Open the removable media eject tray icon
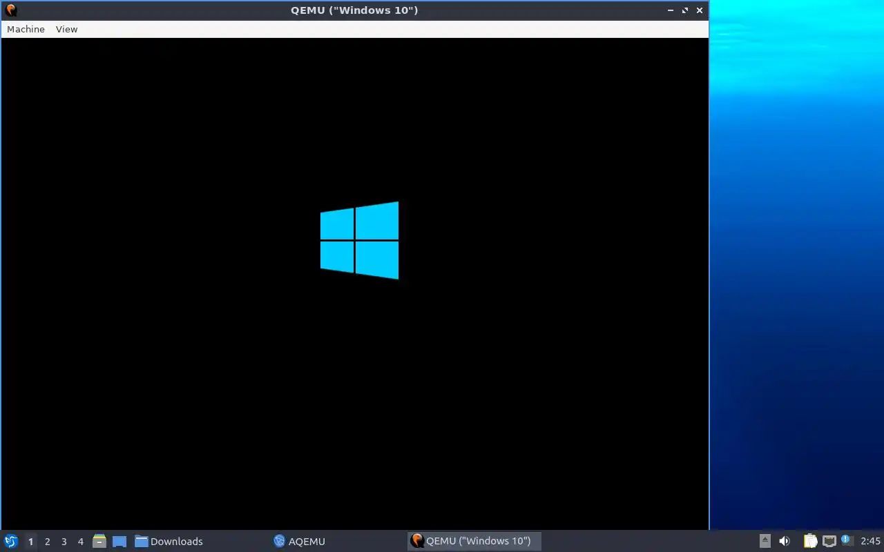Screen dimensions: 884x552 click(765, 541)
